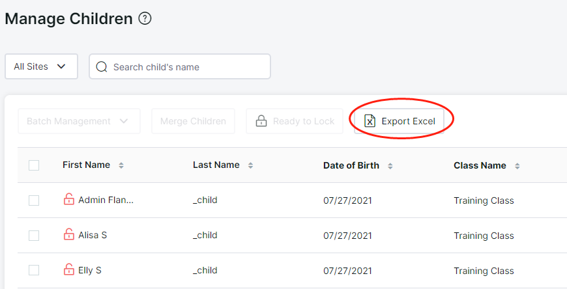
Task: Open the All Sites dropdown
Action: pyautogui.click(x=41, y=66)
